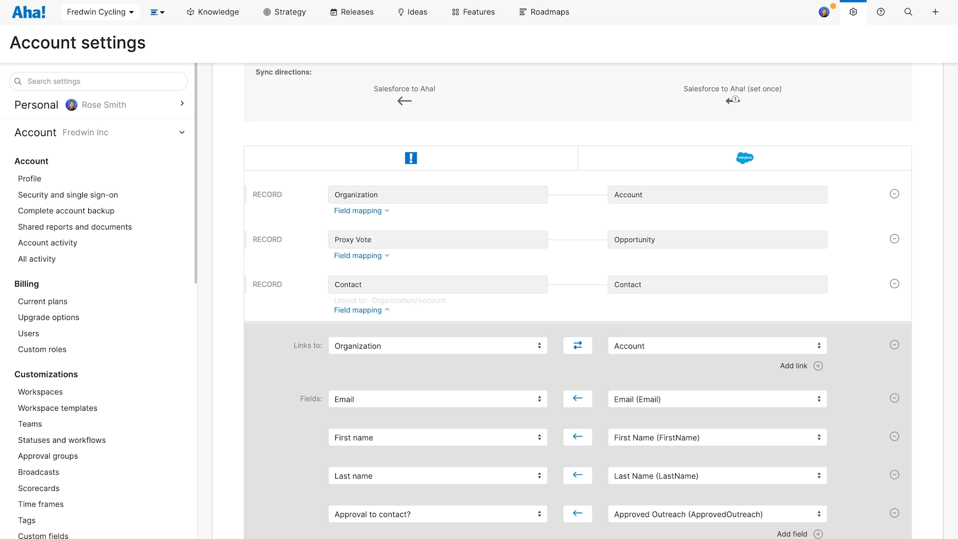This screenshot has height=539, width=958.
Task: Open the Account dropdown in the Links to row
Action: pos(717,345)
